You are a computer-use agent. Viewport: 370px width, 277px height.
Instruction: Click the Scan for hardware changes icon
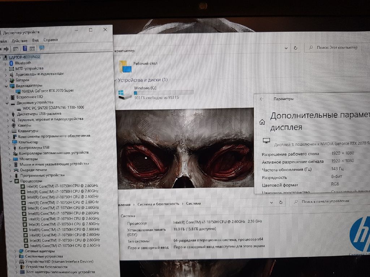pos(42,48)
